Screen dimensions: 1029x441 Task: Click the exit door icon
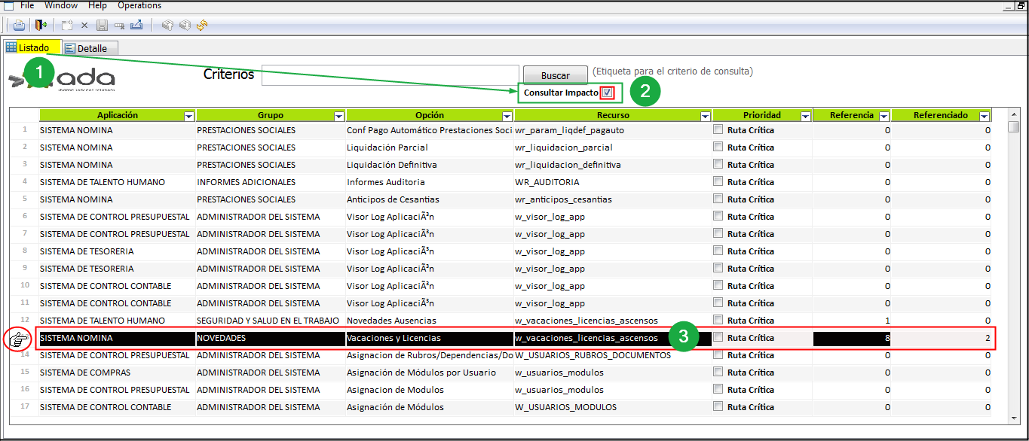pos(41,25)
